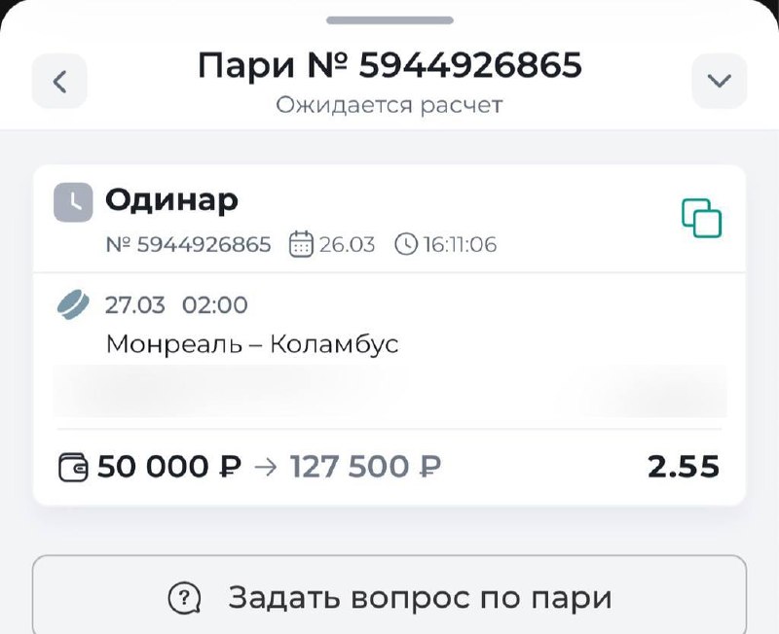The image size is (779, 634).
Task: Click the arrow between stake and payout
Action: point(265,468)
